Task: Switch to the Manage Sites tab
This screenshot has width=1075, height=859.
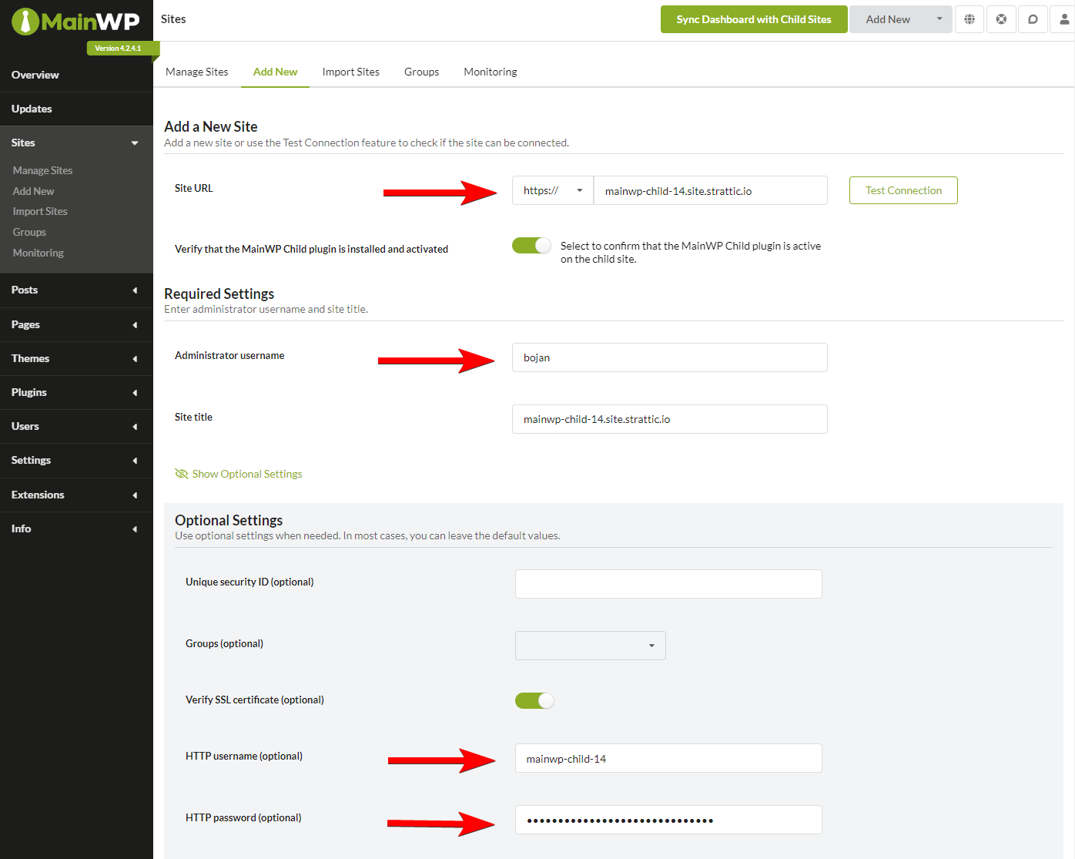Action: click(x=196, y=72)
